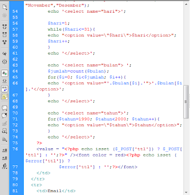Viewport: 190px width, 195px height.
Task: Toggle Highlight Invalid Code
Action: pos(4,81)
